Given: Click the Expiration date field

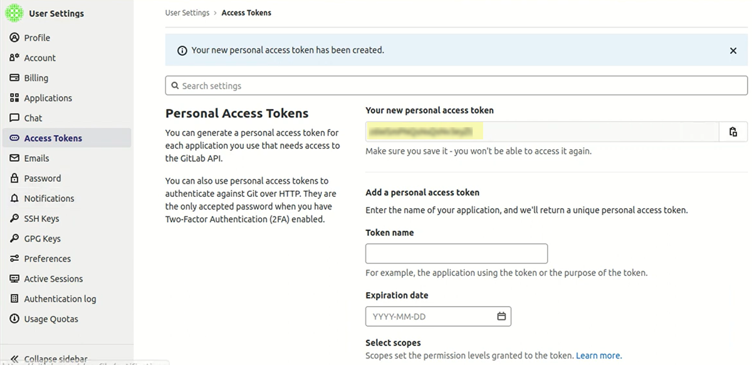Looking at the screenshot, I should (x=430, y=317).
